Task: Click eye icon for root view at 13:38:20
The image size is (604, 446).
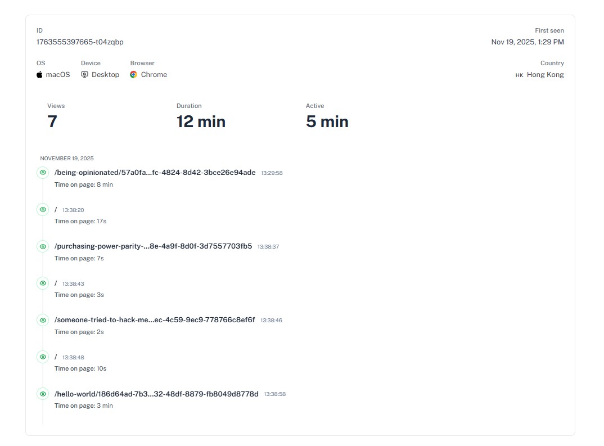Action: coord(43,210)
